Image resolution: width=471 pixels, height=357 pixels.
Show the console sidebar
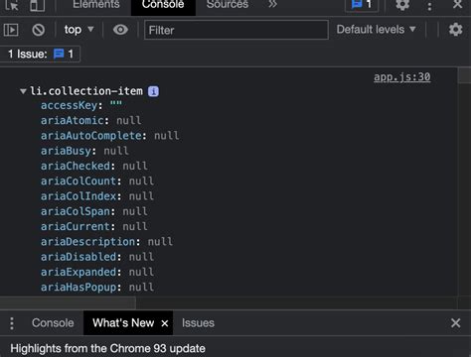coord(11,30)
